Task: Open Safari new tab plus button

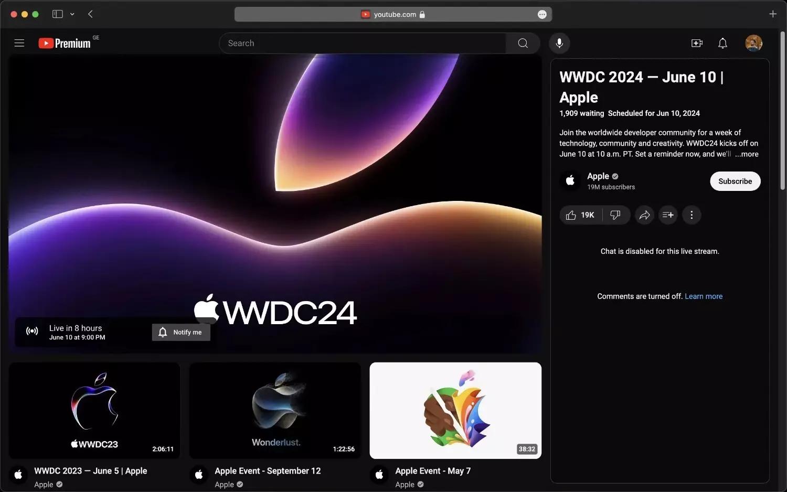Action: [x=772, y=14]
